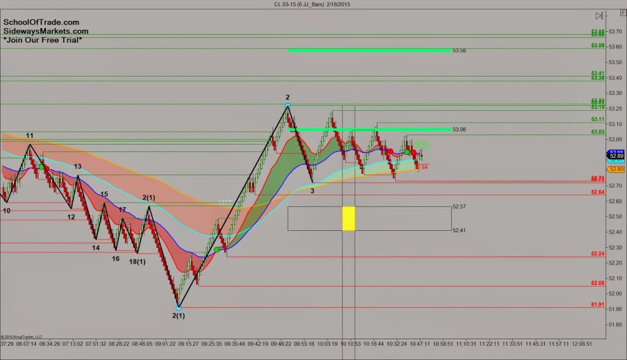
Task: Click the green 53.59 level label
Action: click(598, 45)
